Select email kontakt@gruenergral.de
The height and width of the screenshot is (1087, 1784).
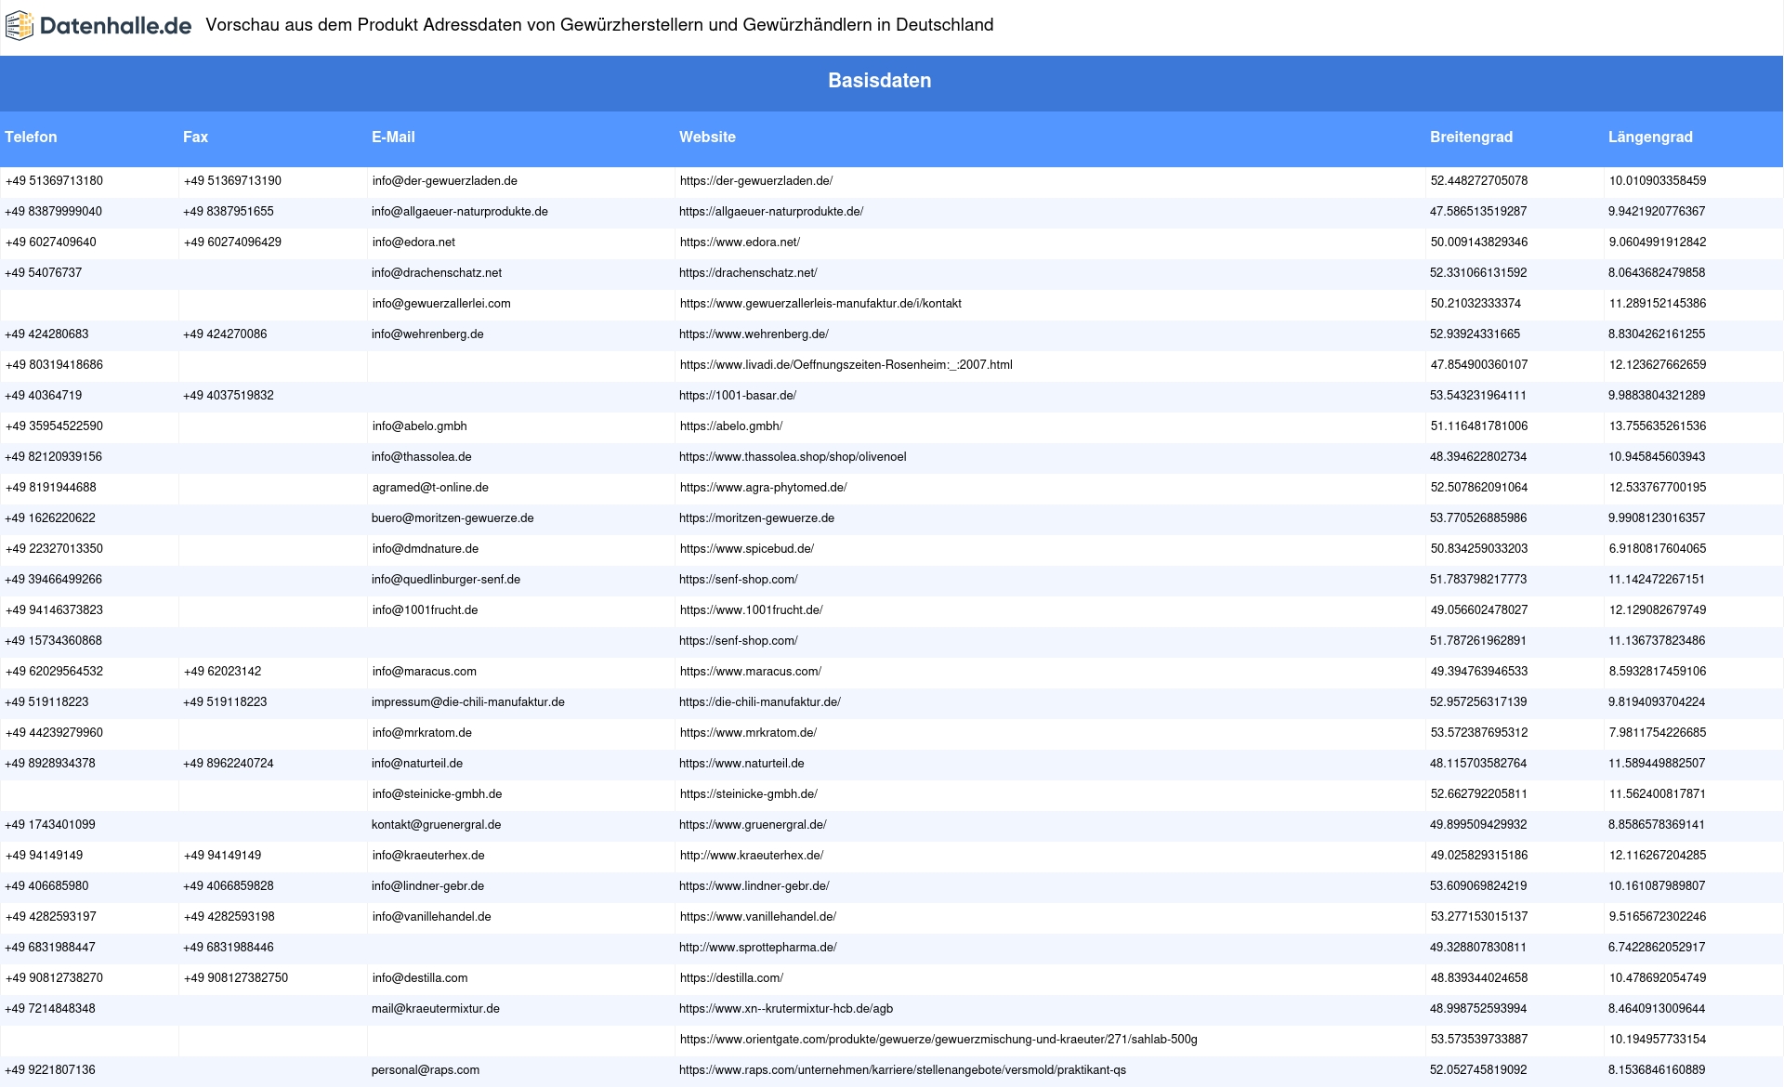coord(437,825)
